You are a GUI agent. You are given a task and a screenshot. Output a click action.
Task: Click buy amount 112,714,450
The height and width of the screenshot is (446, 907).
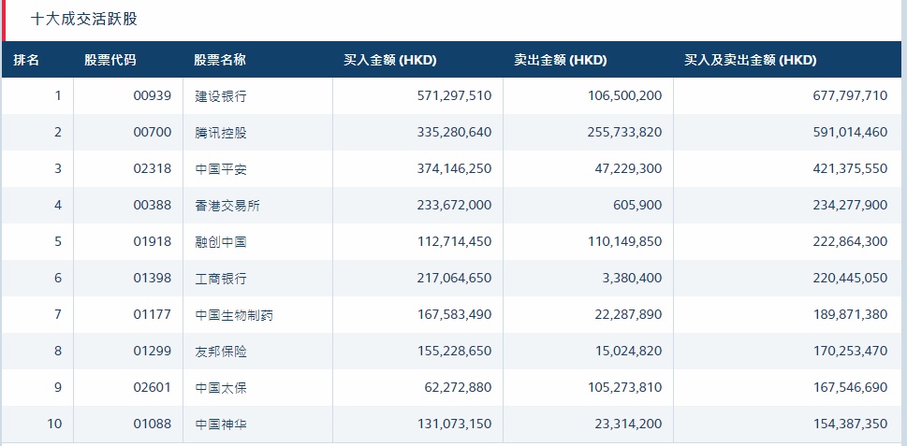tap(454, 241)
